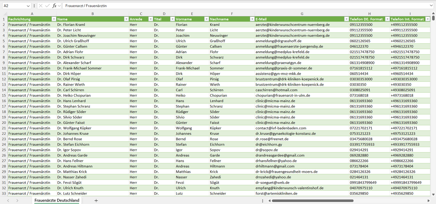Viewport: 436px width, 204px height.
Task: Click the Enter checkmark icon in formula bar
Action: click(47, 6)
